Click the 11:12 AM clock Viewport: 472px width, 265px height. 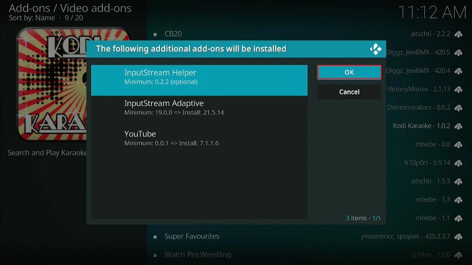[x=432, y=13]
